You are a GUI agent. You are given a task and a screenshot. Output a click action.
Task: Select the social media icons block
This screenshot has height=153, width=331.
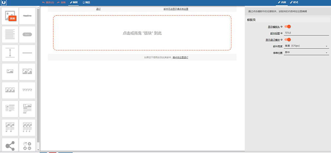point(27,145)
